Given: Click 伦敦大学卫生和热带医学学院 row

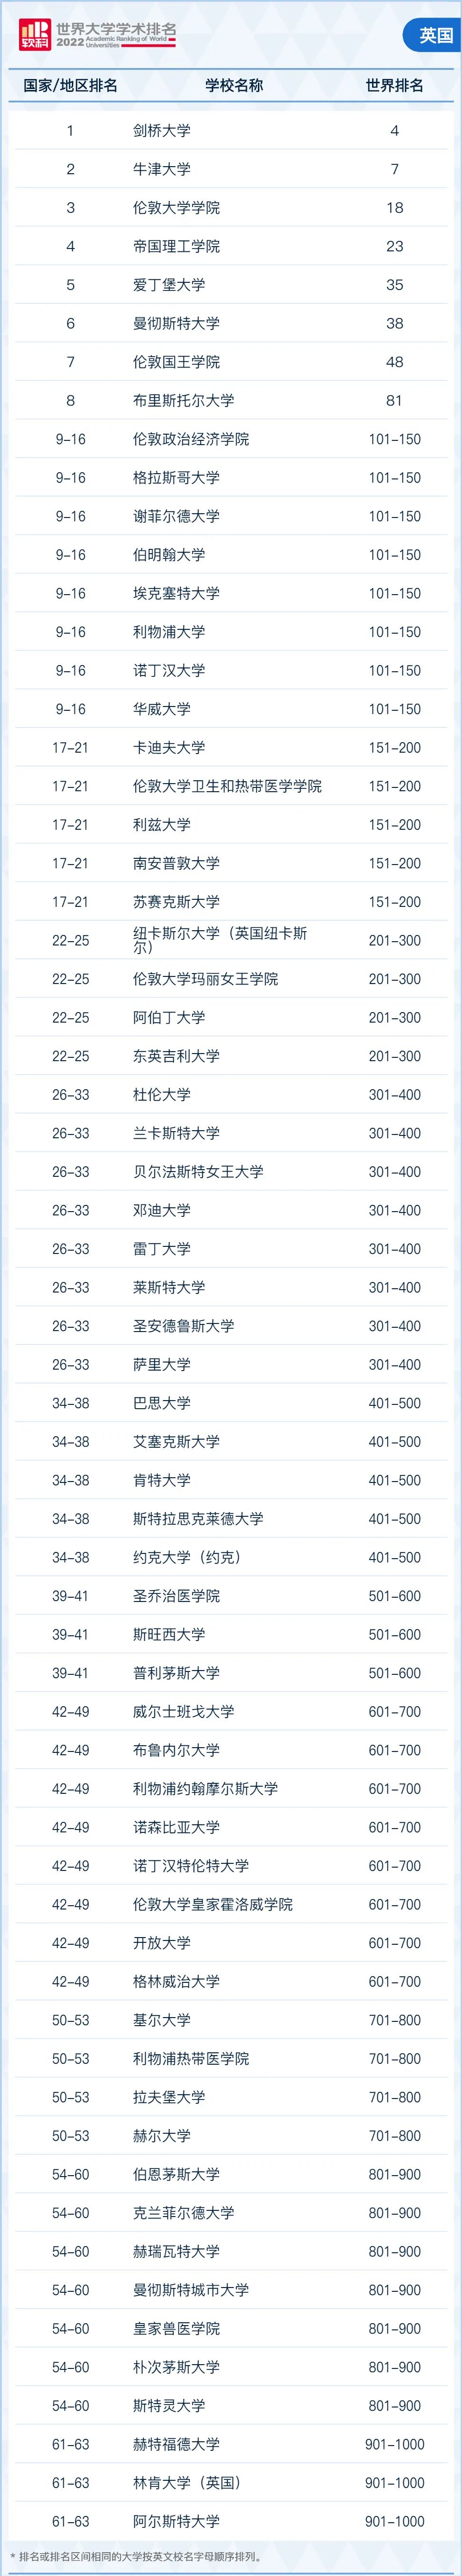Looking at the screenshot, I should click(231, 787).
